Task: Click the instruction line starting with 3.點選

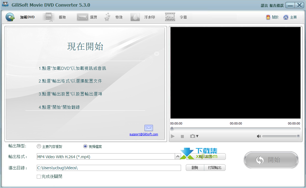Action: [x=70, y=94]
